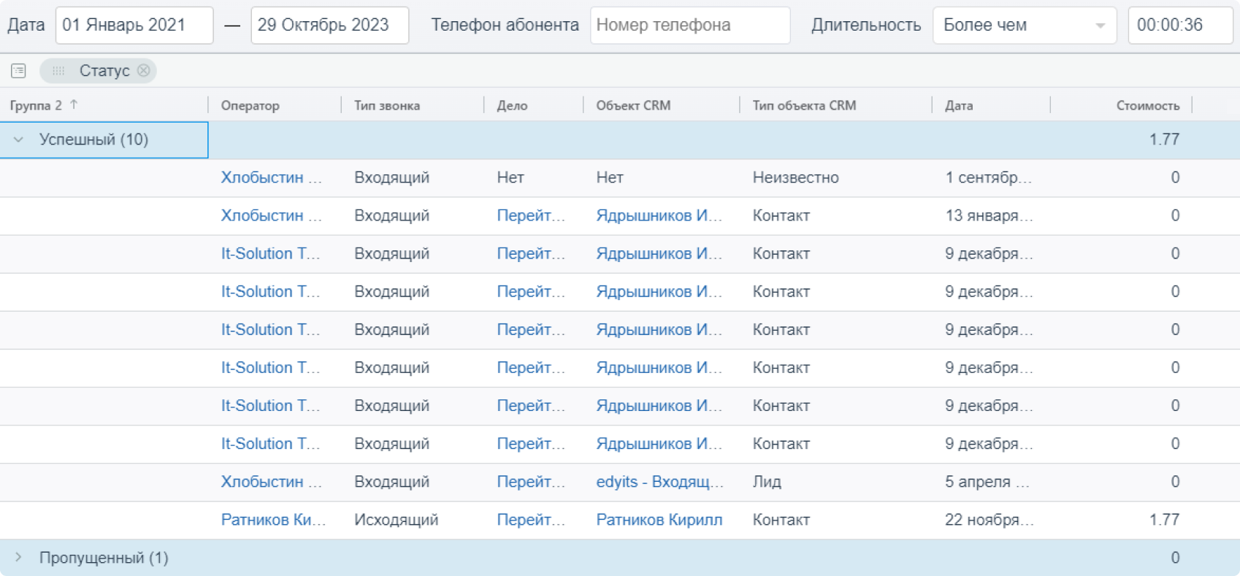1240x576 pixels.
Task: Click the drag-handle icon on the Статус chip
Action: tap(58, 71)
